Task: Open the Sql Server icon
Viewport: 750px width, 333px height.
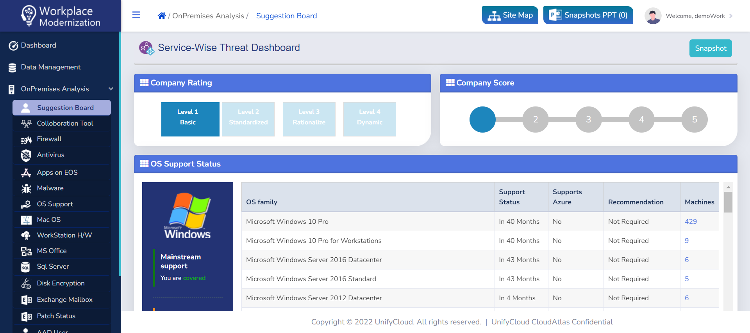Action: (25, 267)
